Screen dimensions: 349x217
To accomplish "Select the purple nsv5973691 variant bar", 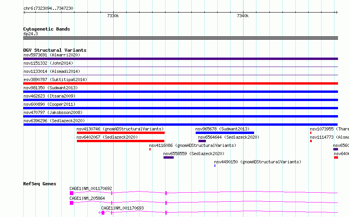I will coord(180,59).
